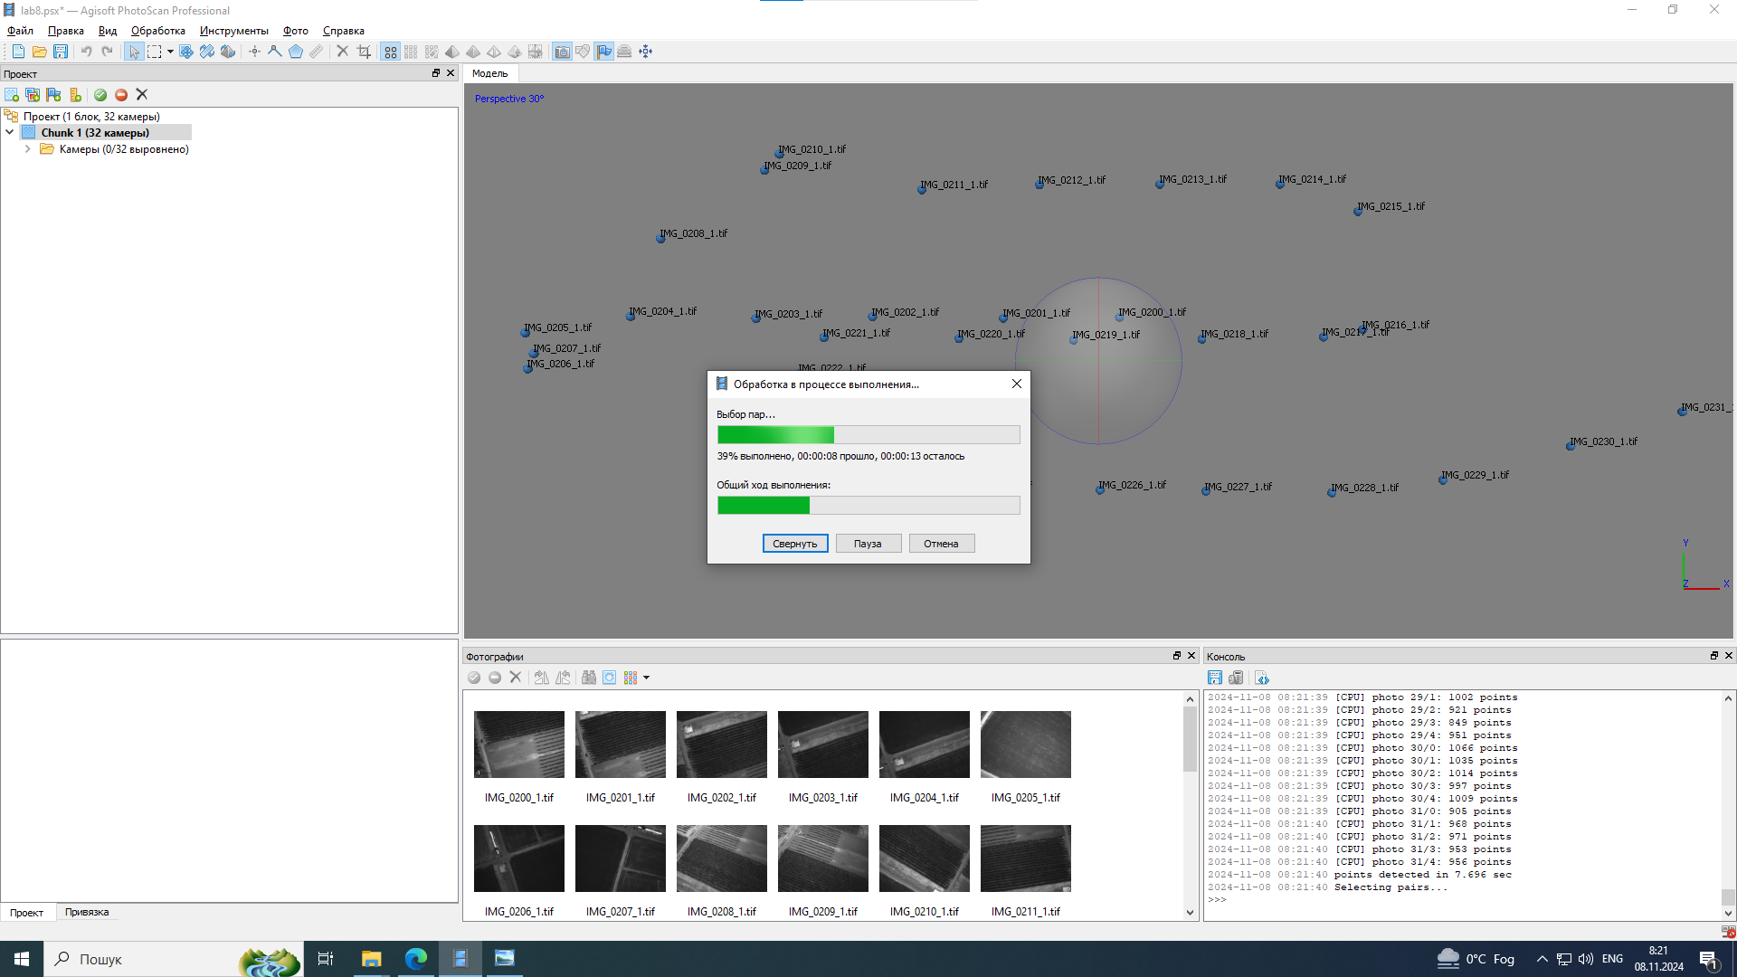Click add chunk icon in project panel

tap(12, 95)
